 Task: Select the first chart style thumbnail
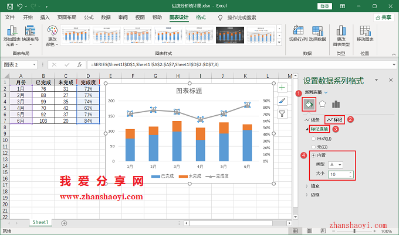click(76, 35)
